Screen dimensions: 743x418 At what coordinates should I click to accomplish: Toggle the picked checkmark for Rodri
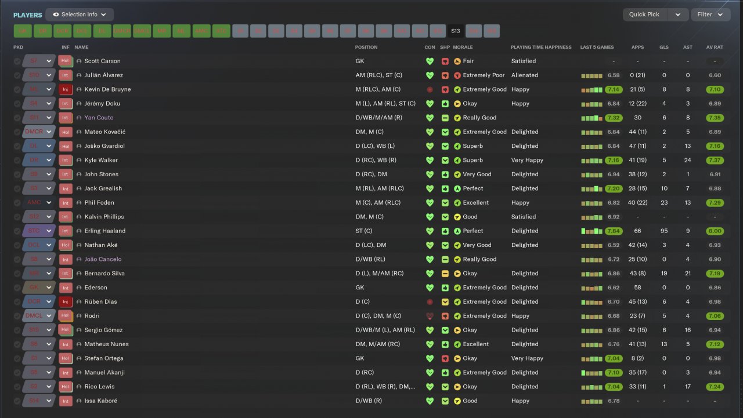point(17,316)
